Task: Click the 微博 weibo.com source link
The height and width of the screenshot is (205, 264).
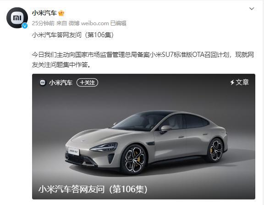Action: tap(88, 23)
